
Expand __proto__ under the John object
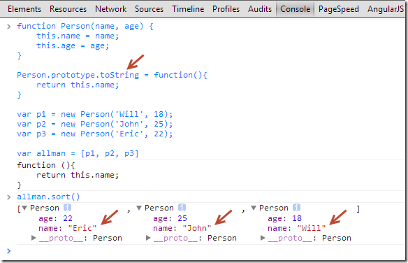148,238
